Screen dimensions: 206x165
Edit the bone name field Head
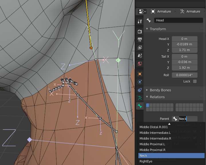point(178,20)
